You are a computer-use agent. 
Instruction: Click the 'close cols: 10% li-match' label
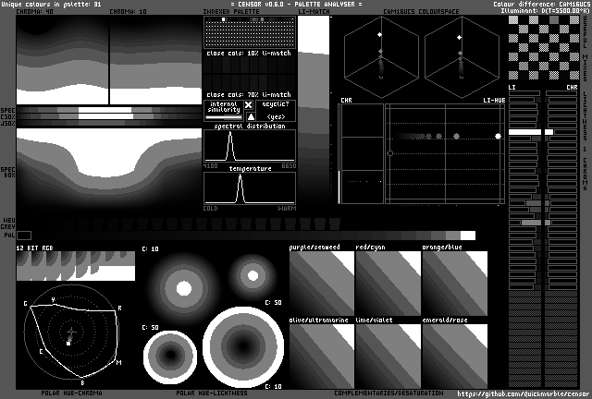[x=249, y=54]
